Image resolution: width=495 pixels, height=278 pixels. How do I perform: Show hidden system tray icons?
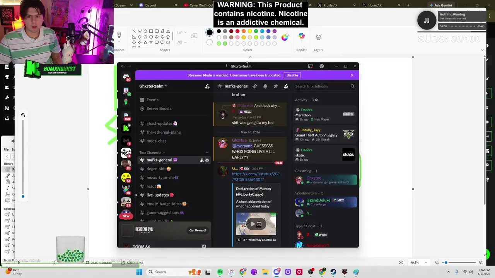point(449,272)
